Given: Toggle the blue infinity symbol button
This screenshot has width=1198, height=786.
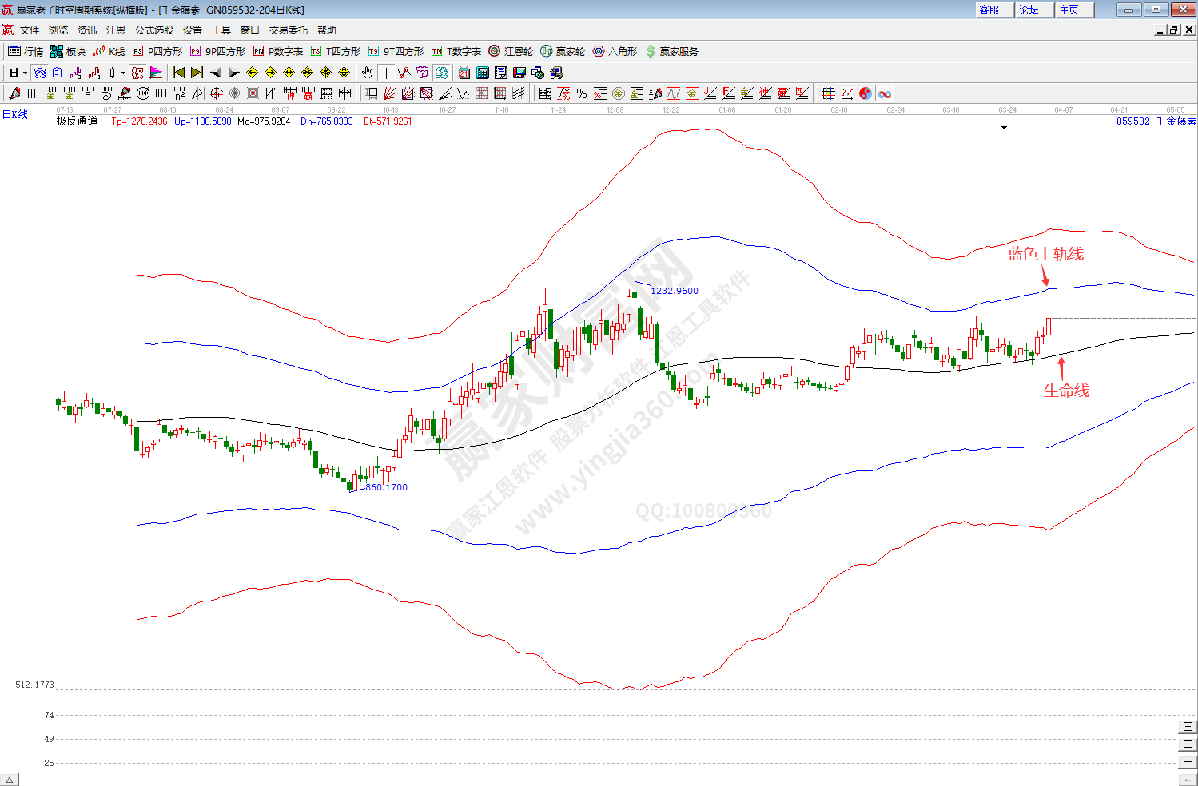Looking at the screenshot, I should 885,93.
